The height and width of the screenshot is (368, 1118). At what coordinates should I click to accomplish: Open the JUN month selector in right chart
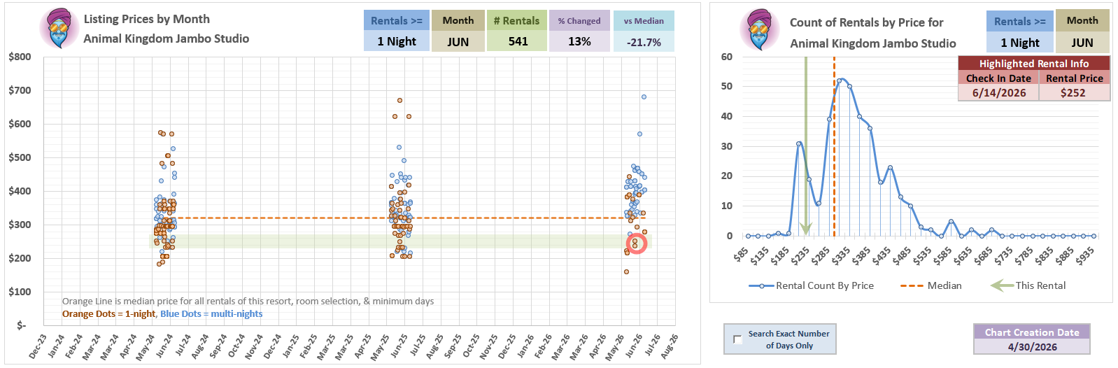pos(1082,43)
